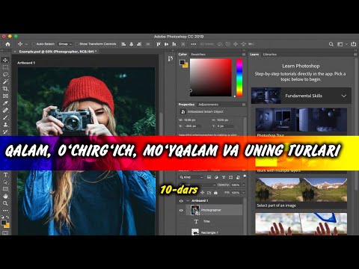Select the Eyedropper tool
Screen dimensions: 359x269
pyautogui.click(x=5, y=103)
